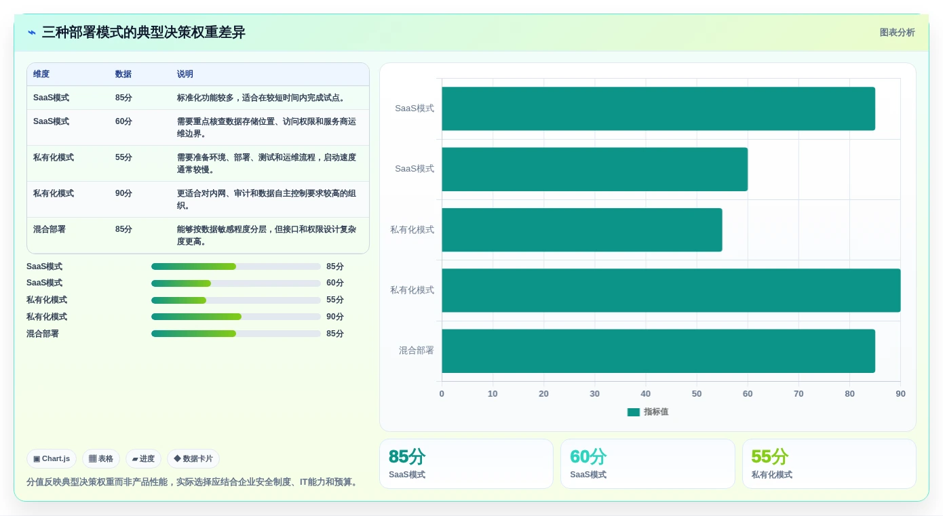Click the 说明 table column header
943x516 pixels.
point(185,75)
